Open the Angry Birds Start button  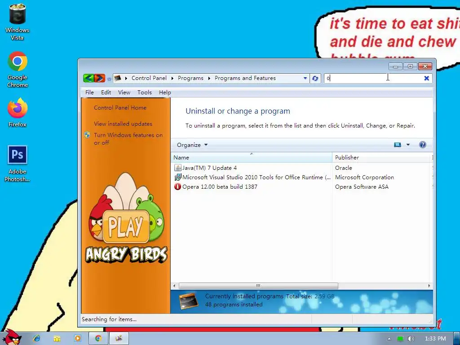(x=12, y=337)
